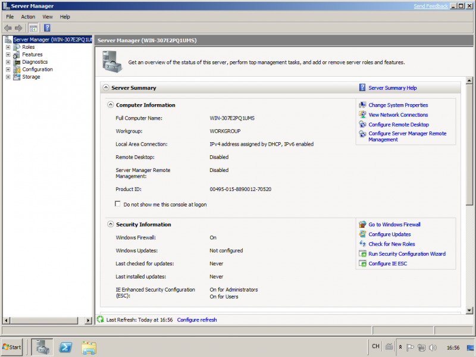Click the Configure Remote Desktop icon
The height and width of the screenshot is (357, 476).
click(x=362, y=124)
